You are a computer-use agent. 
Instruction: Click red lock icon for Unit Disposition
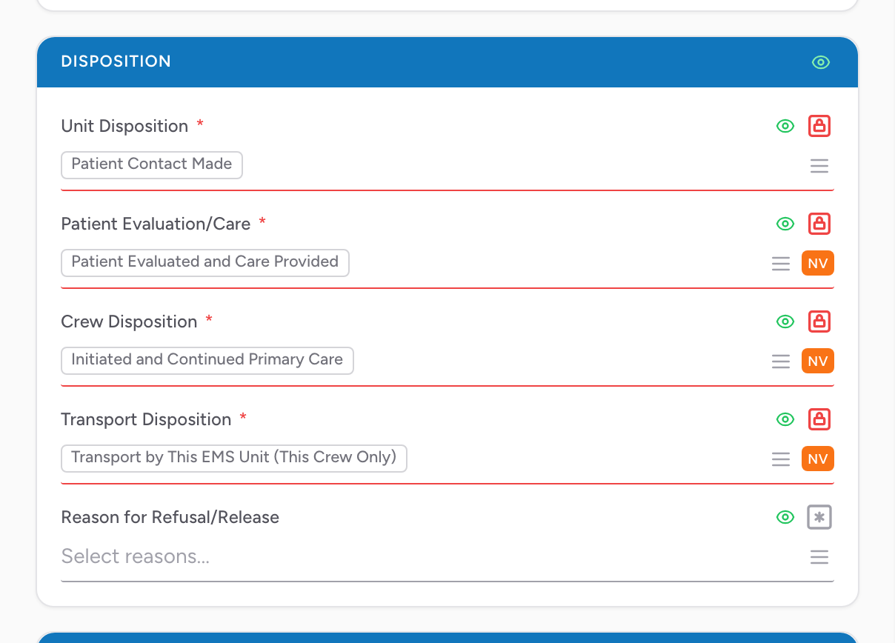click(819, 126)
